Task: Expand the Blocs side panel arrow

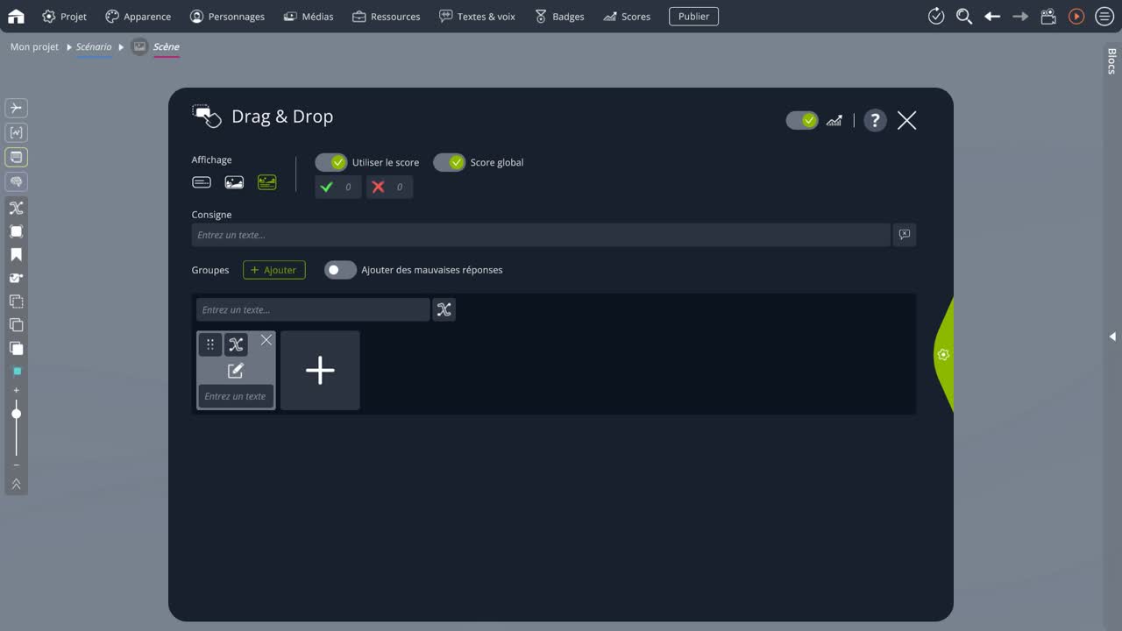Action: click(1112, 337)
